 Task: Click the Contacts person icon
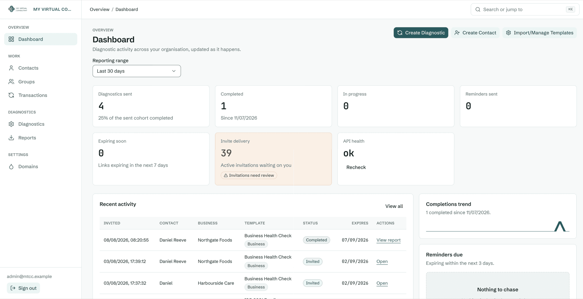(x=11, y=68)
